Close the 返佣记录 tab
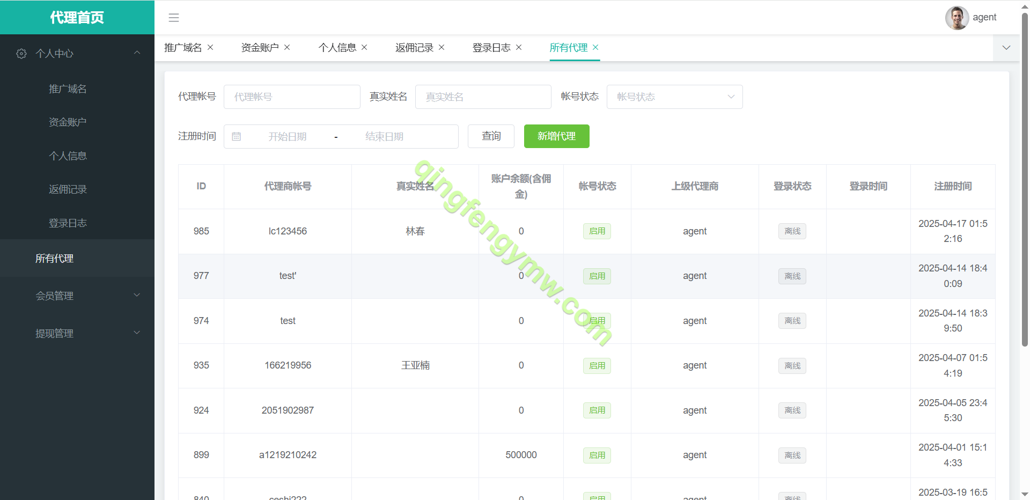The image size is (1030, 500). [442, 47]
